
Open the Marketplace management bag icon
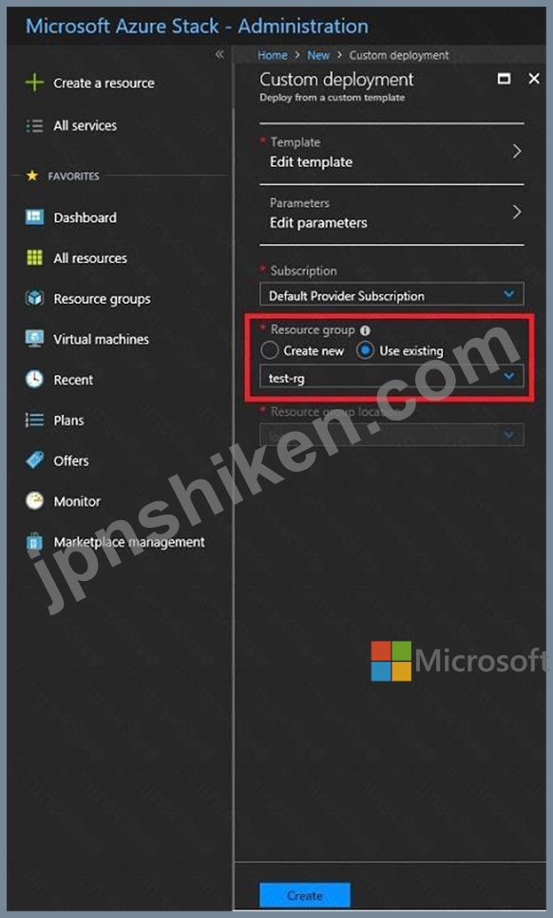pyautogui.click(x=34, y=541)
